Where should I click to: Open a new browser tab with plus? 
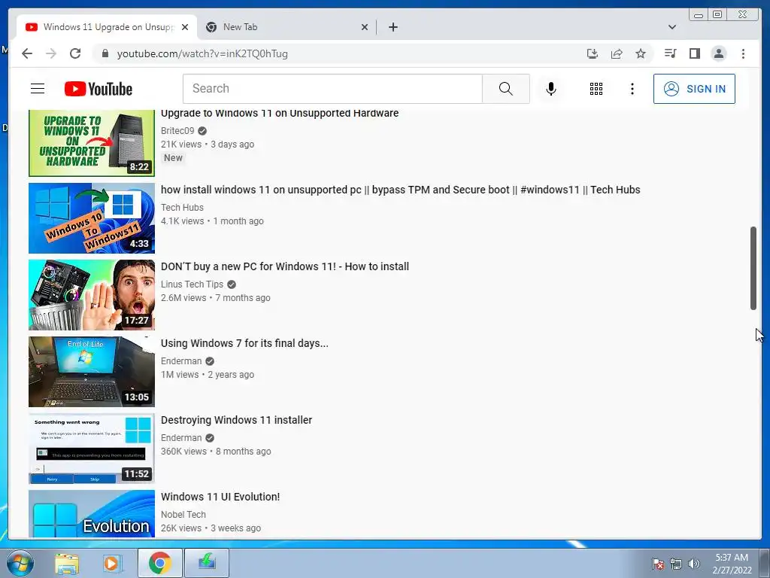[393, 27]
